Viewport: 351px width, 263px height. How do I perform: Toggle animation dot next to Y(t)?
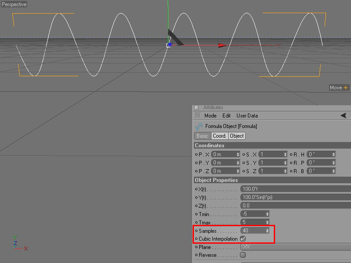(x=196, y=198)
